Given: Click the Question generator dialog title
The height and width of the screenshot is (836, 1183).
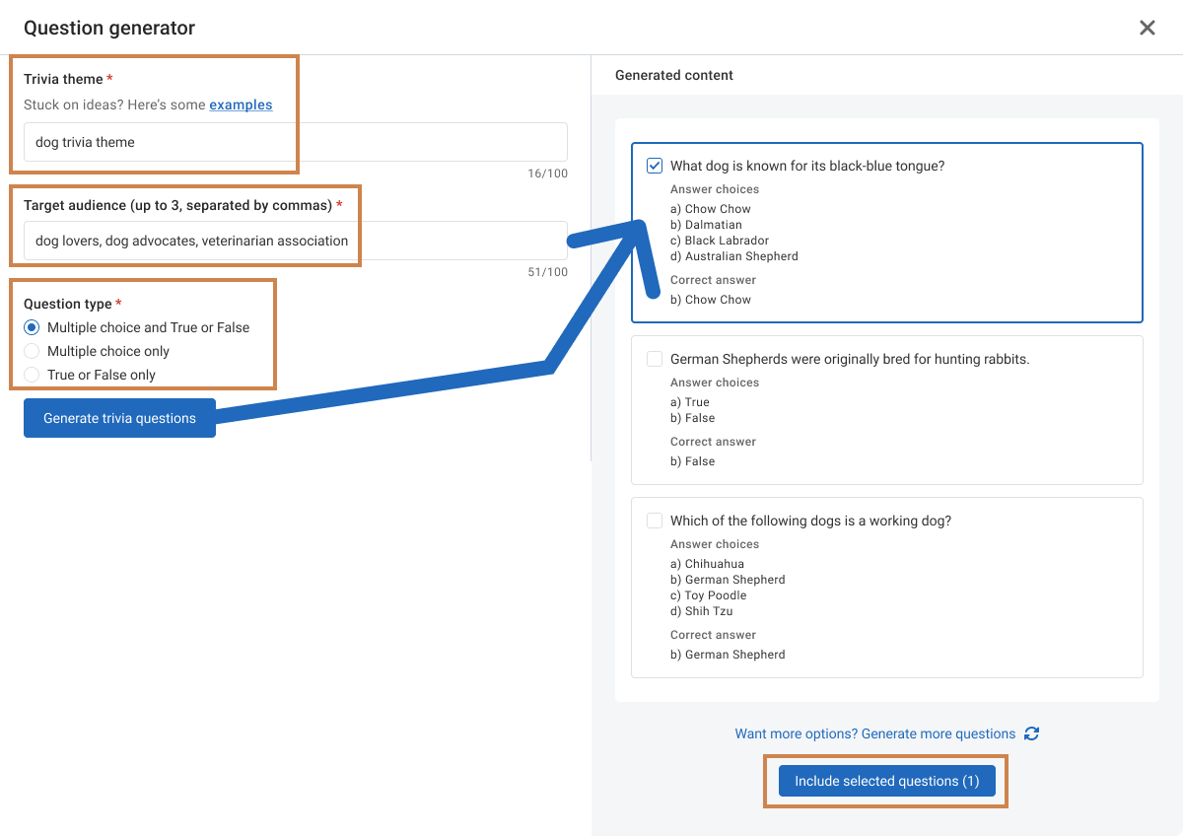Looking at the screenshot, I should [109, 28].
